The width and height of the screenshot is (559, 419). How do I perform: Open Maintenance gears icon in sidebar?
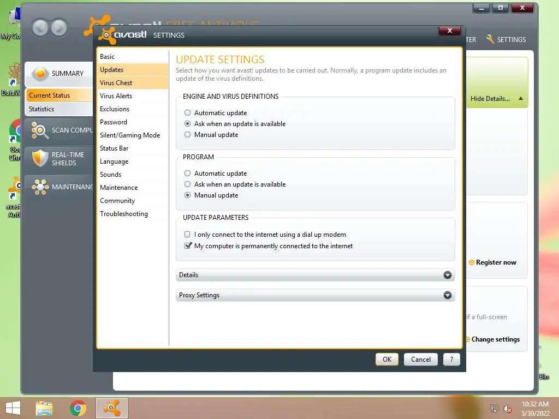[x=40, y=187]
